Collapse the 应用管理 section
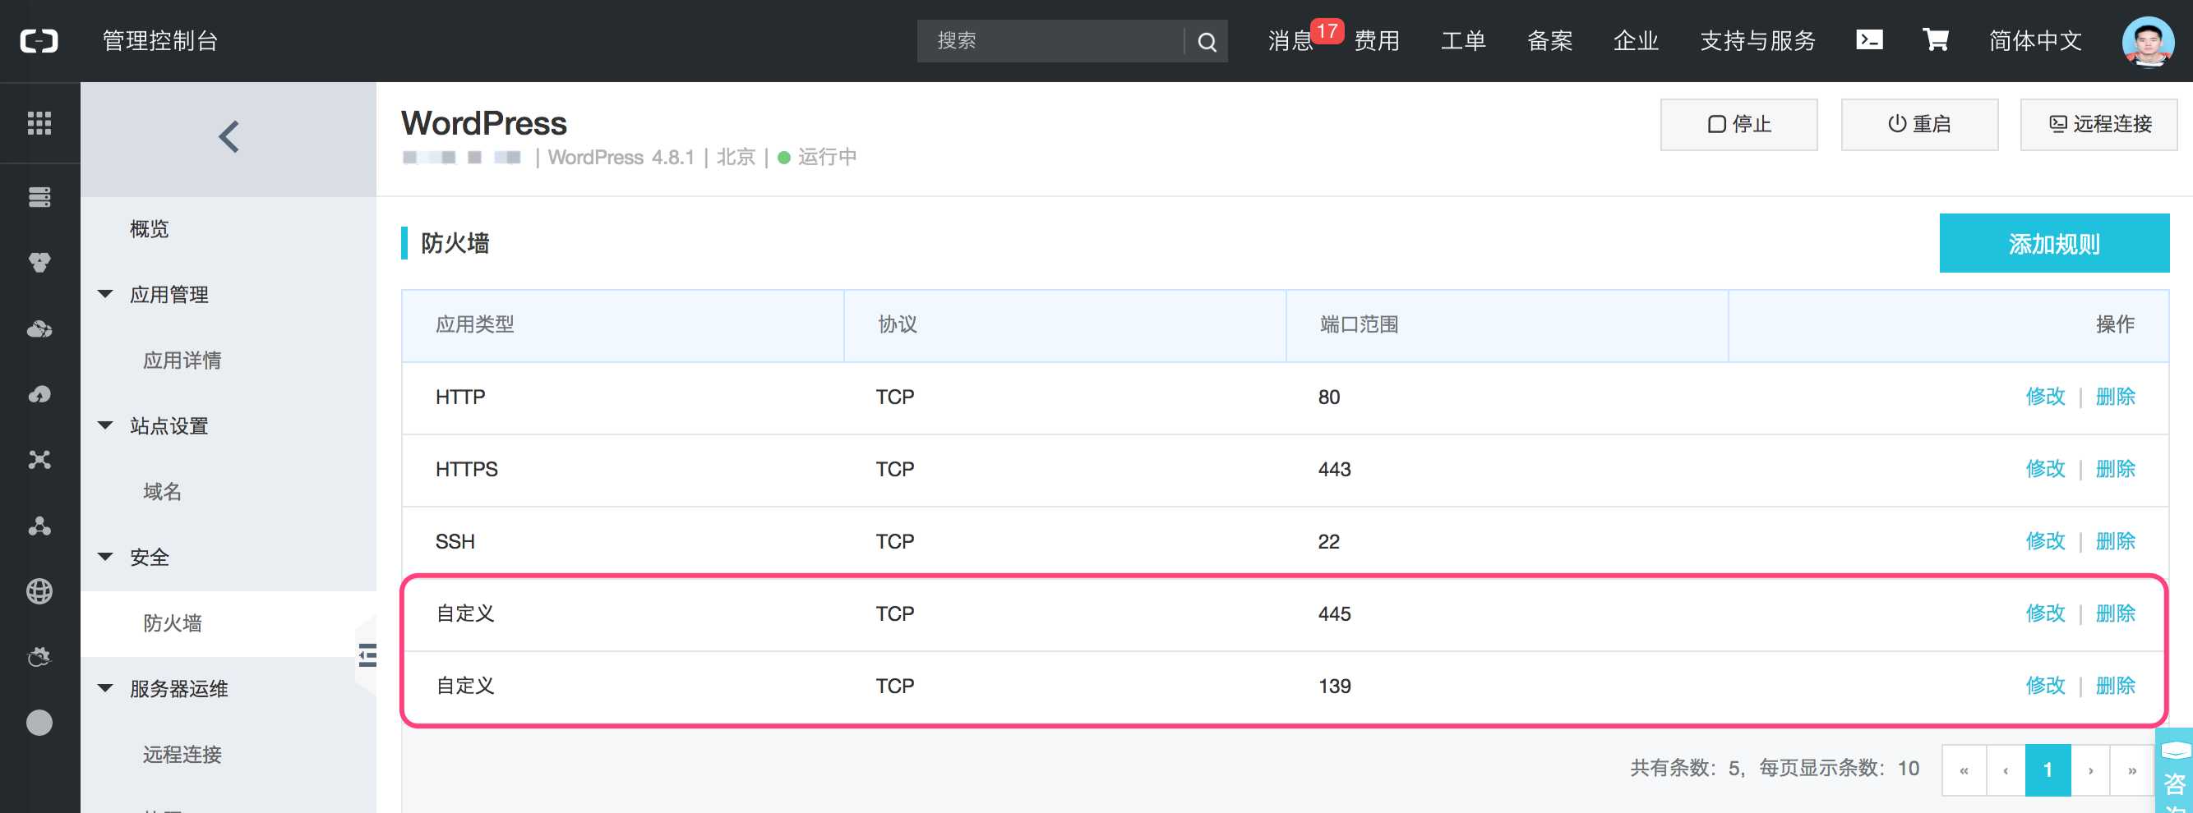Screen dimensions: 2193x813 point(105,294)
